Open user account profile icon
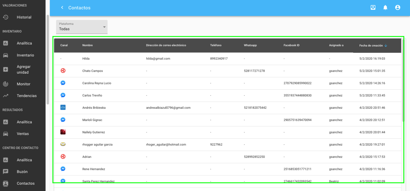The width and height of the screenshot is (410, 191). pos(398,8)
